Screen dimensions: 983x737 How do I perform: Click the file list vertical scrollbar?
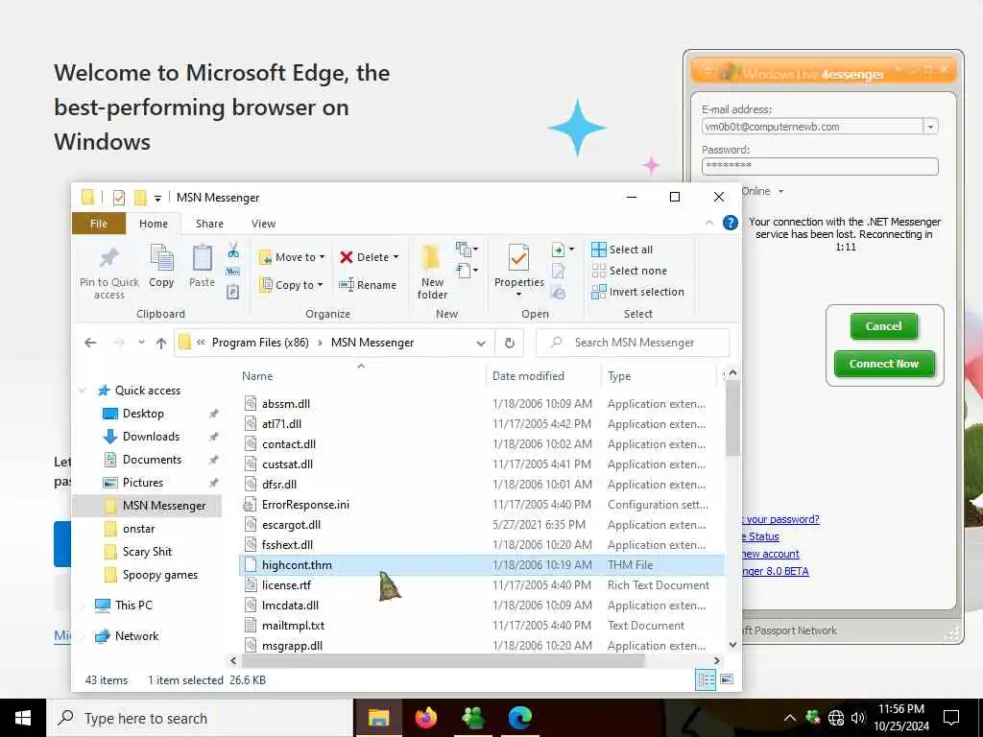(x=732, y=418)
